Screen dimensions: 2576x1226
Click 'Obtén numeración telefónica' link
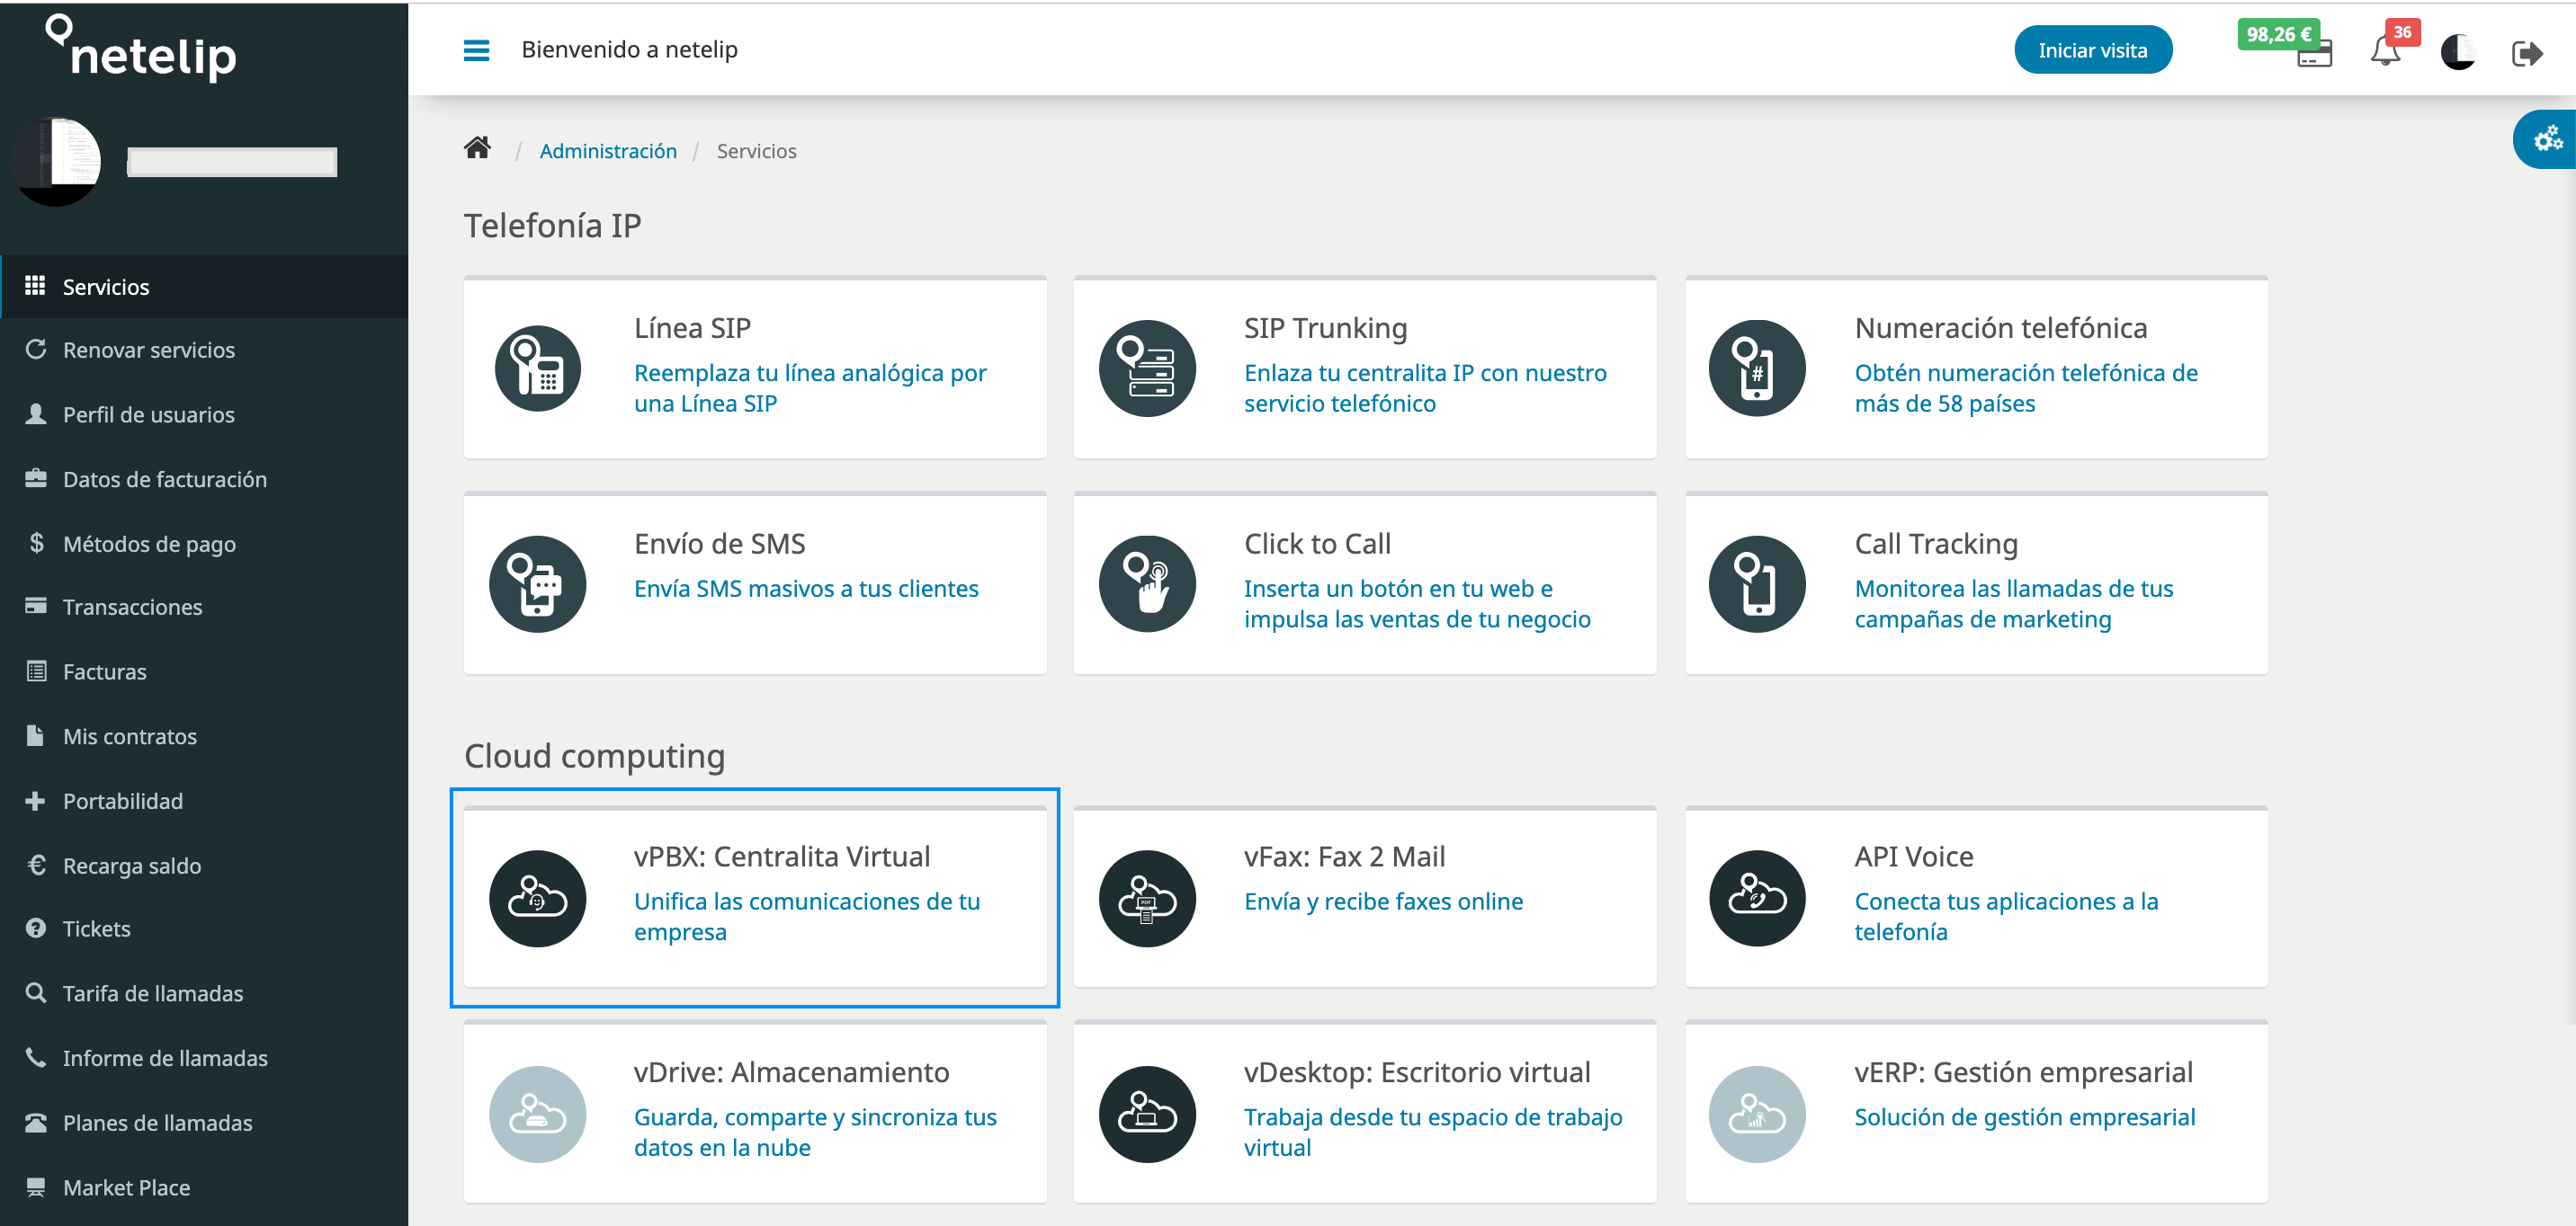click(2026, 387)
